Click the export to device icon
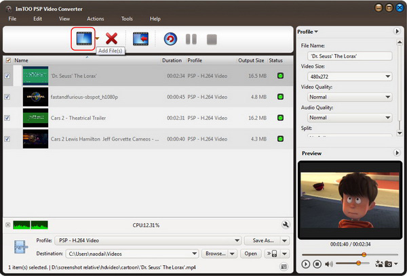The height and width of the screenshot is (276, 407). (272, 254)
